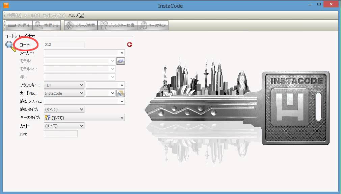341x194 pixels.
Task: Open the 検索(U) menu
Action: [x=15, y=15]
